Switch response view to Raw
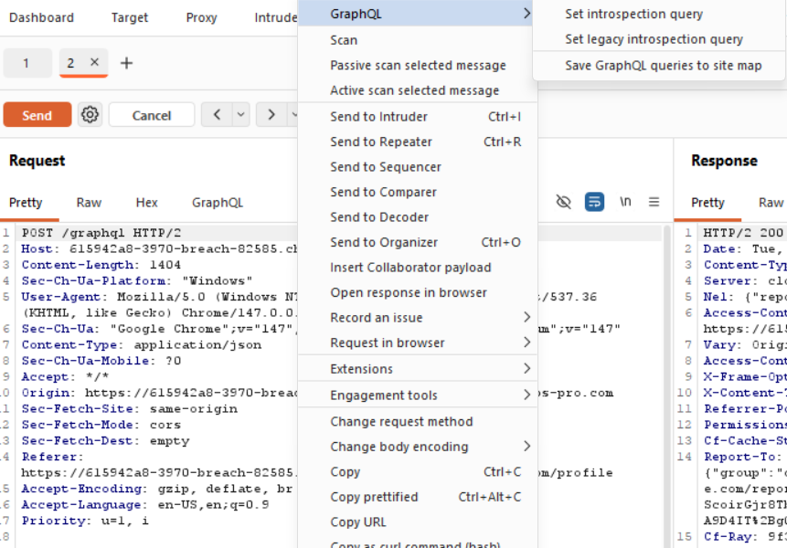The width and height of the screenshot is (787, 548). (771, 203)
